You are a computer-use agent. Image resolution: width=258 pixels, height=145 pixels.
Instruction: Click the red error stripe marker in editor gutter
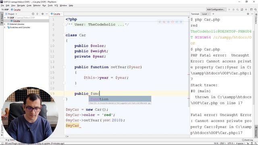click(x=189, y=75)
